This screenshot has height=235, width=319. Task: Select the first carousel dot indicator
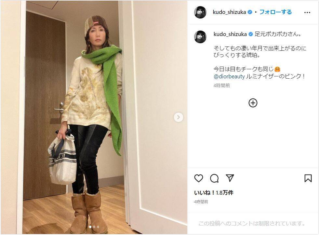[x=90, y=227]
